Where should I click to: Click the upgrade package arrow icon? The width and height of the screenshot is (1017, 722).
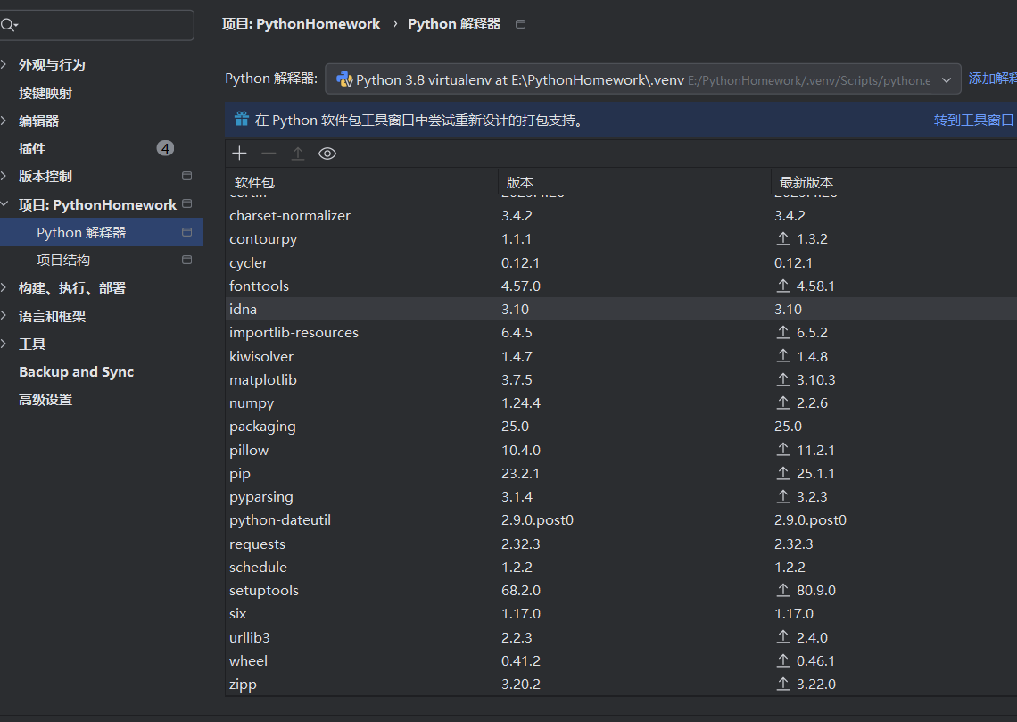(298, 154)
